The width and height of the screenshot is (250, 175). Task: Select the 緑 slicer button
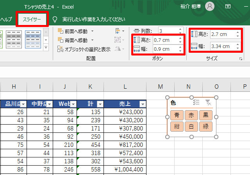point(206,127)
